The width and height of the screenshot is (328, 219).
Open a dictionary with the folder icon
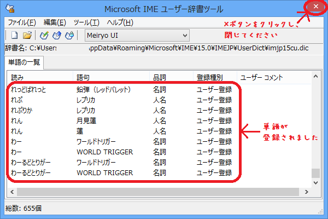tap(27, 35)
